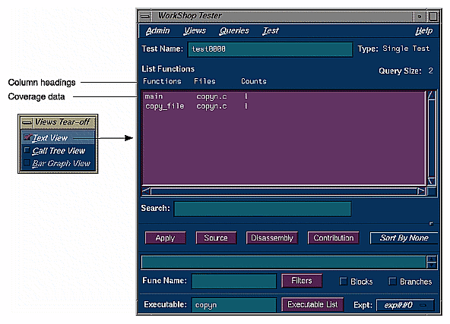Enable the Blocks checkbox
This screenshot has height=324, width=450.
point(344,281)
